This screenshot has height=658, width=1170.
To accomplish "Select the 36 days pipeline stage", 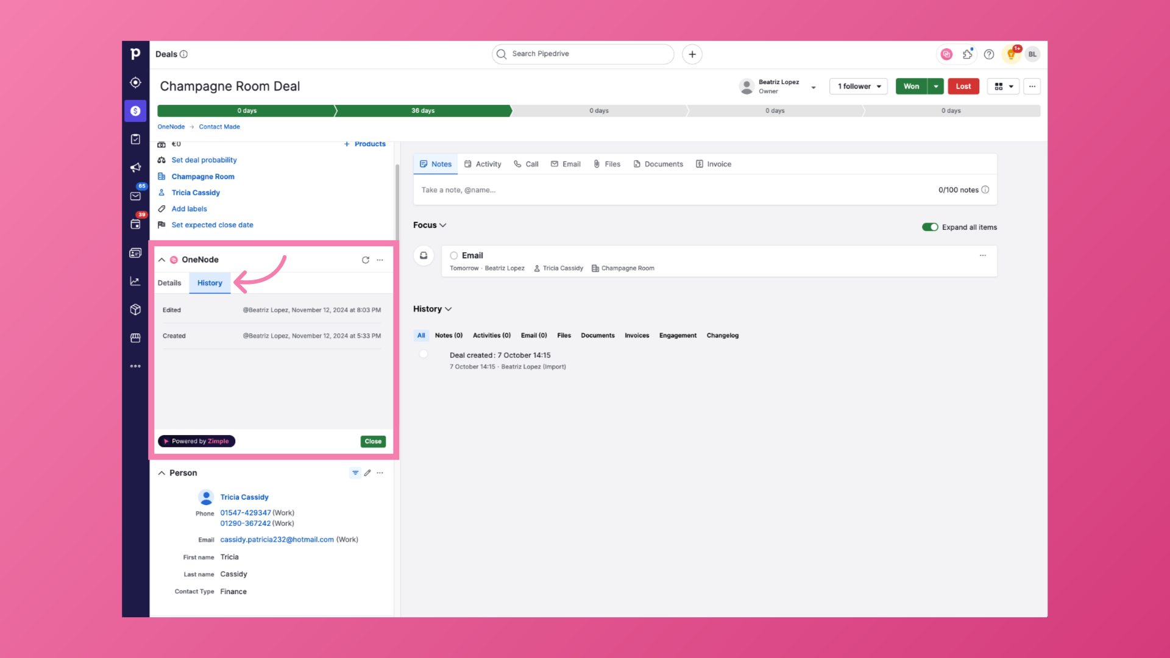I will (423, 111).
